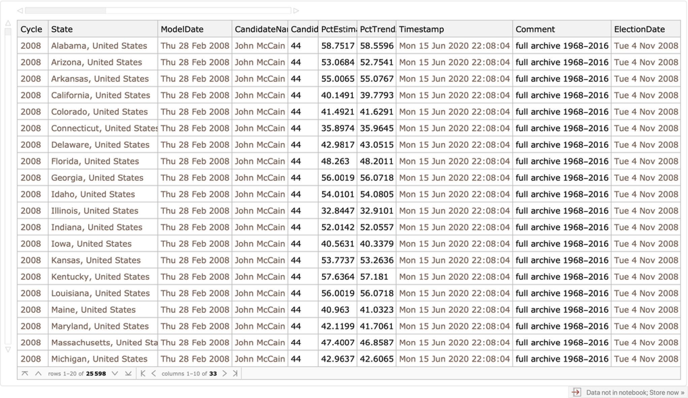This screenshot has height=398, width=688.
Task: Click horizontal scrollbar left arrow
Action: (20, 11)
